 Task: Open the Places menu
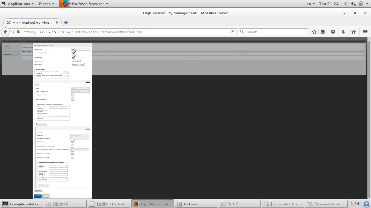click(x=47, y=4)
